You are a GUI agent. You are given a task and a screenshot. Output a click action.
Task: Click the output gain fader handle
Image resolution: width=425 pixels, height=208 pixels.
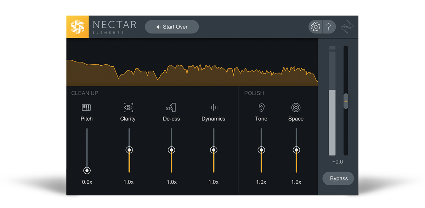(346, 101)
